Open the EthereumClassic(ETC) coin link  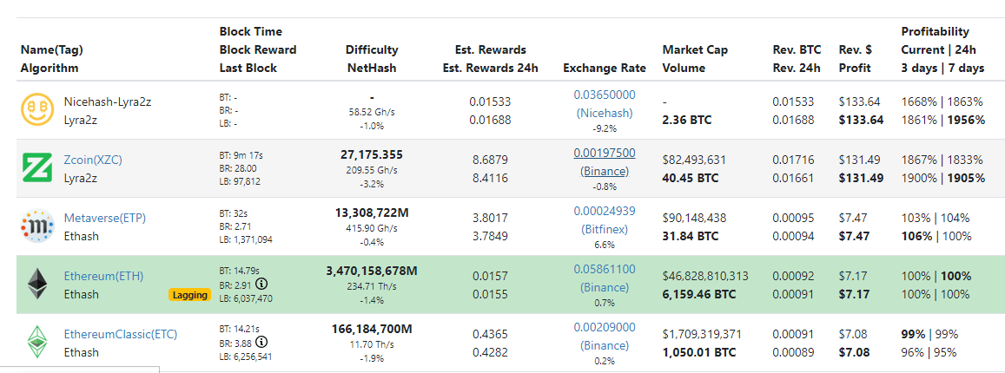pyautogui.click(x=120, y=334)
